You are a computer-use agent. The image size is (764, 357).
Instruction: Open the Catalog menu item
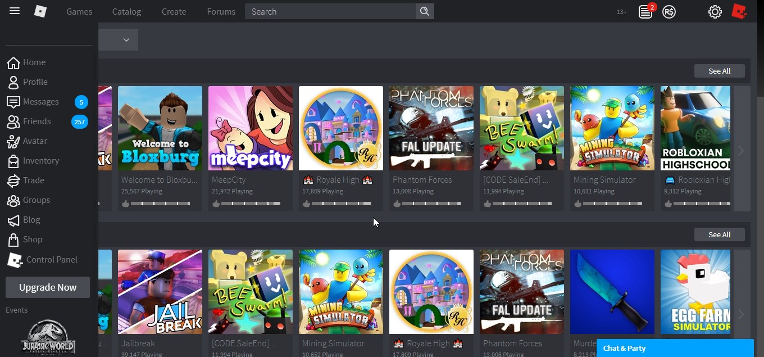126,11
